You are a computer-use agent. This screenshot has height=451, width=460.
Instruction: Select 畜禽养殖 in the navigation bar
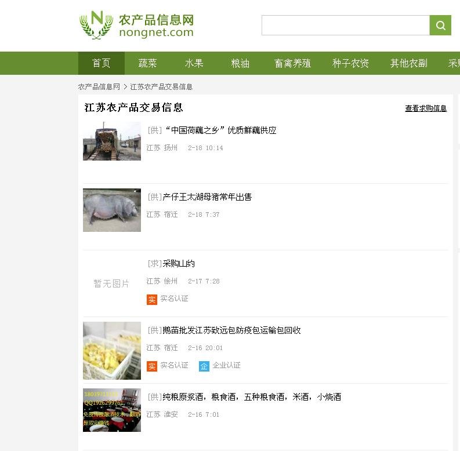coord(293,63)
